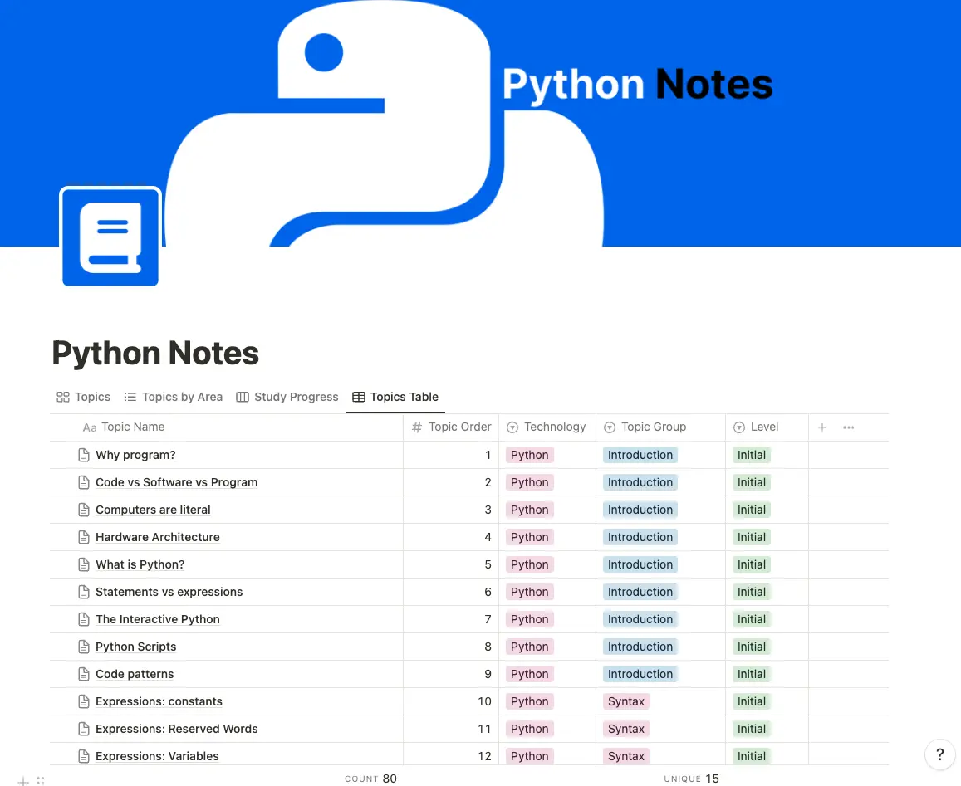Click the page icon beside Why program?

click(x=83, y=455)
